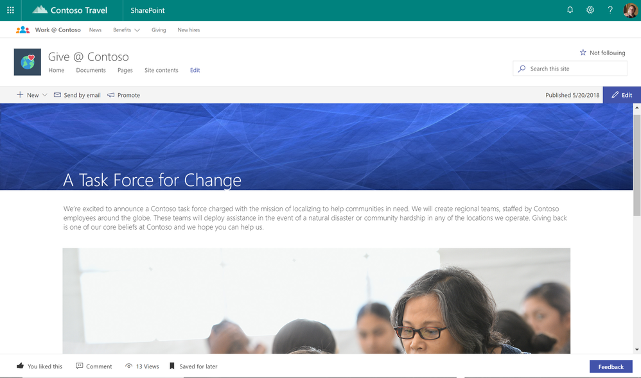Open the app launcher waffle icon
Image resolution: width=641 pixels, height=378 pixels.
(x=11, y=10)
